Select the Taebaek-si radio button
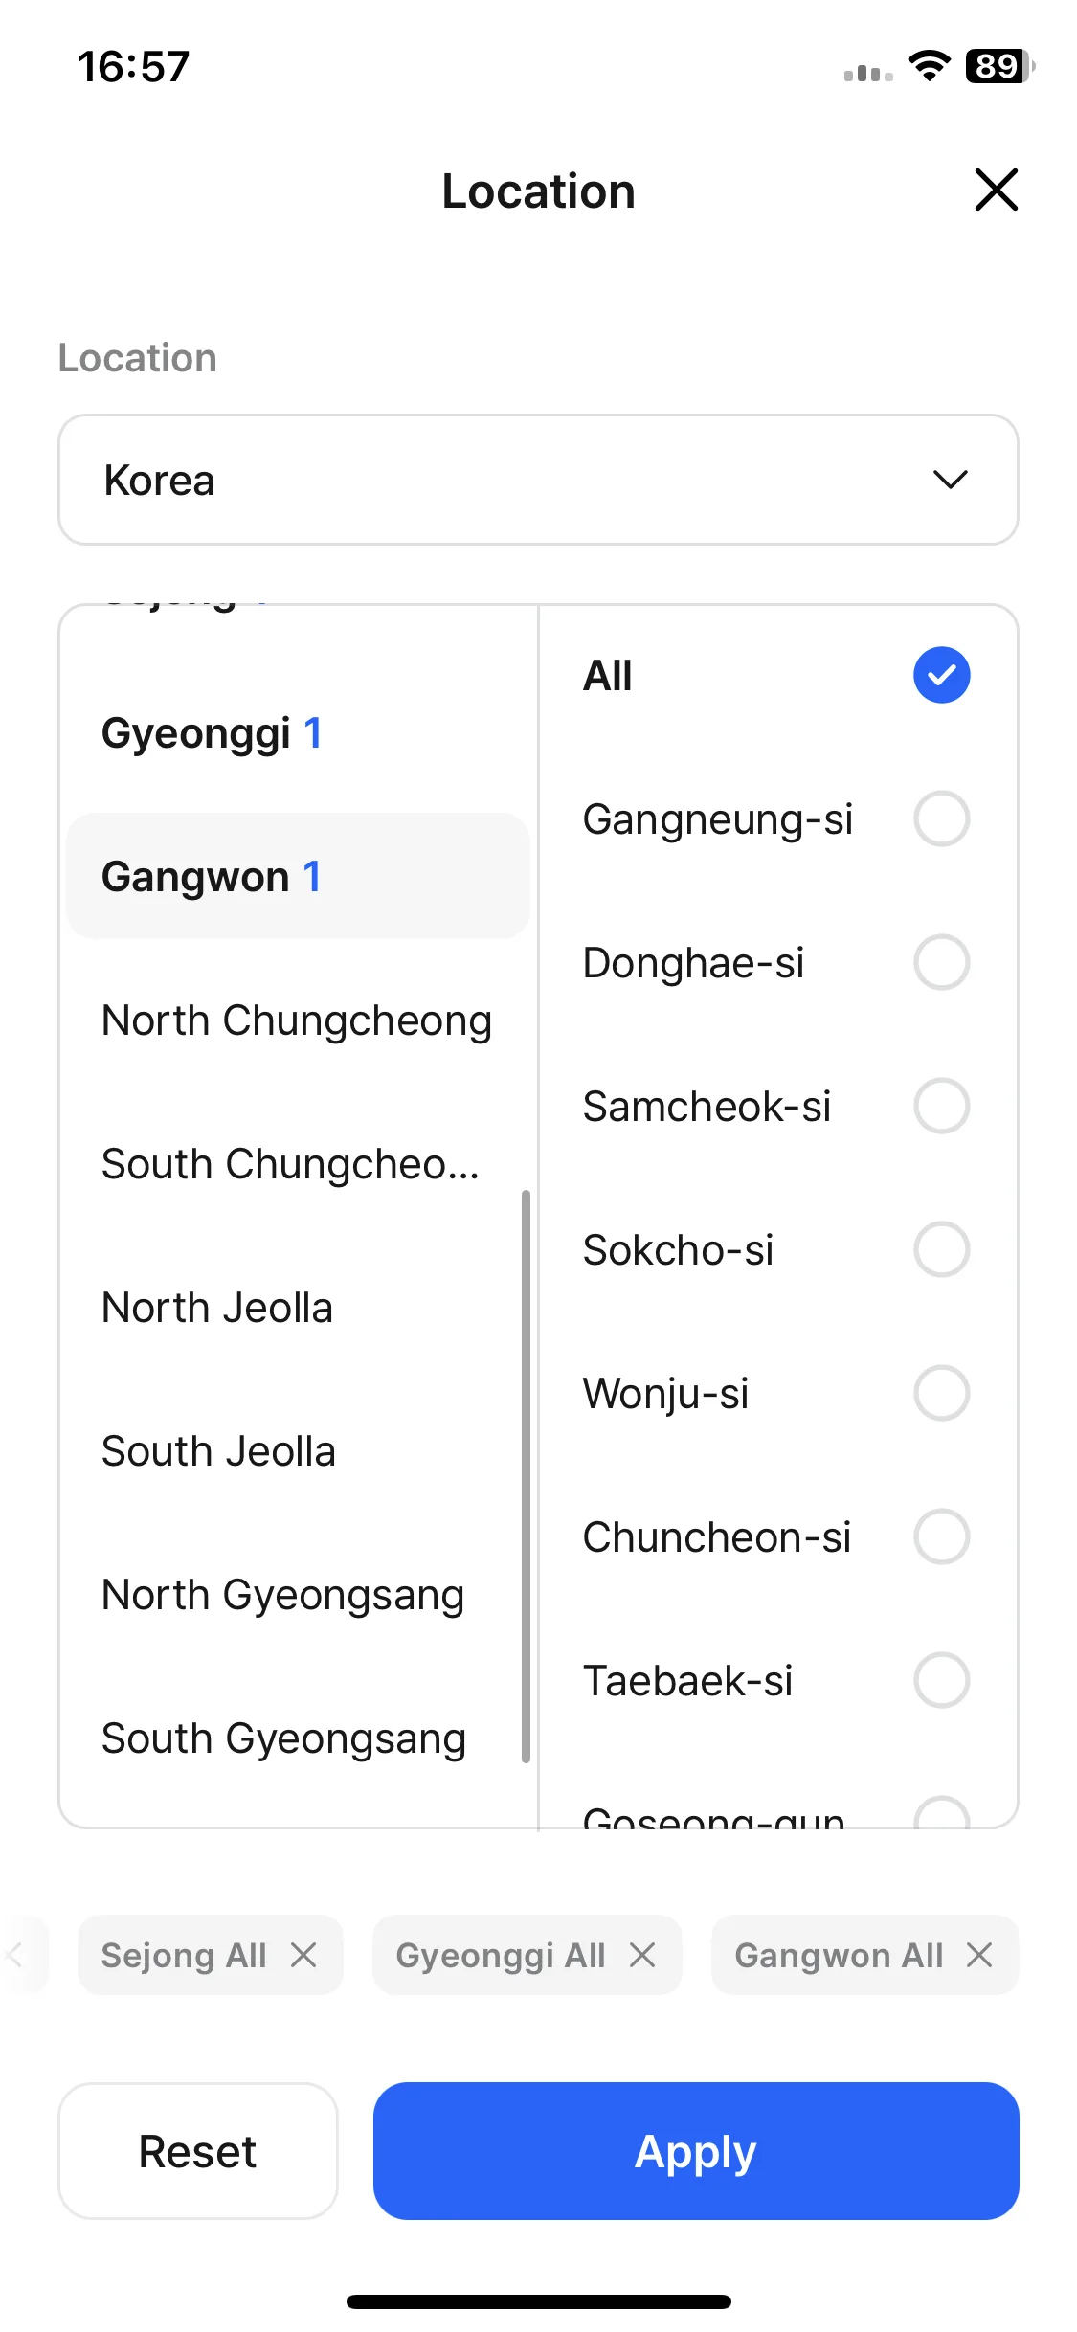The image size is (1077, 2332). click(x=941, y=1680)
